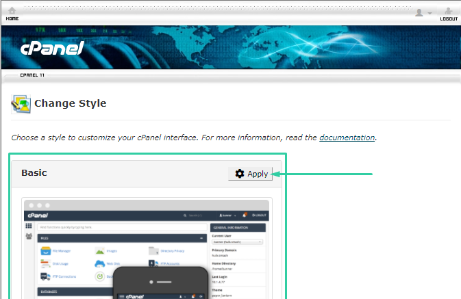
Task: Click the cPanel logo banner
Action: point(52,48)
